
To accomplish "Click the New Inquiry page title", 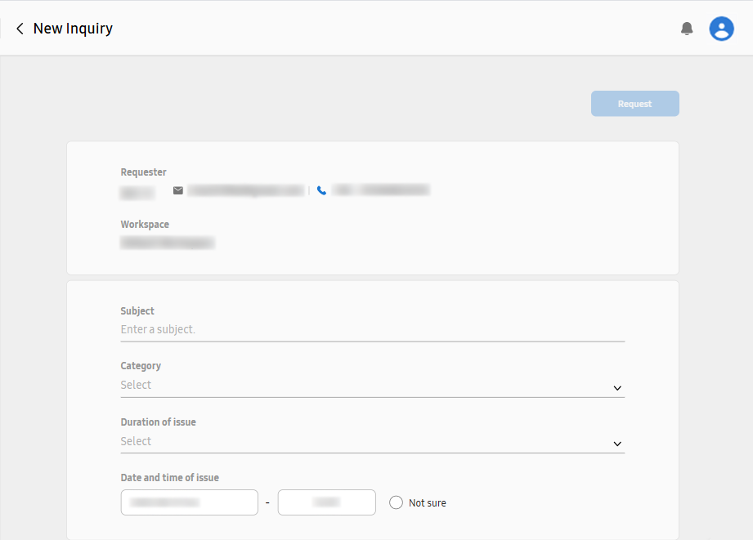I will pyautogui.click(x=73, y=29).
